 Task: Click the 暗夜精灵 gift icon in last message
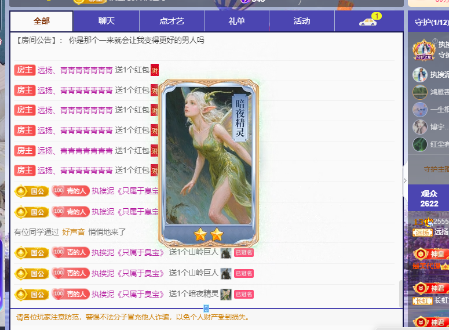[x=226, y=294]
